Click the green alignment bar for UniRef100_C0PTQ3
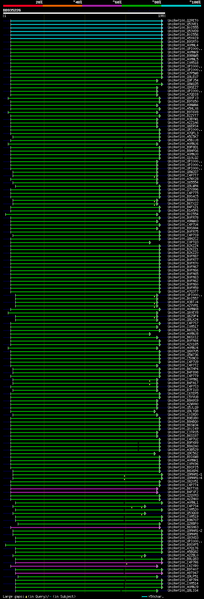The height and width of the screenshot is (599, 204). tap(80, 242)
